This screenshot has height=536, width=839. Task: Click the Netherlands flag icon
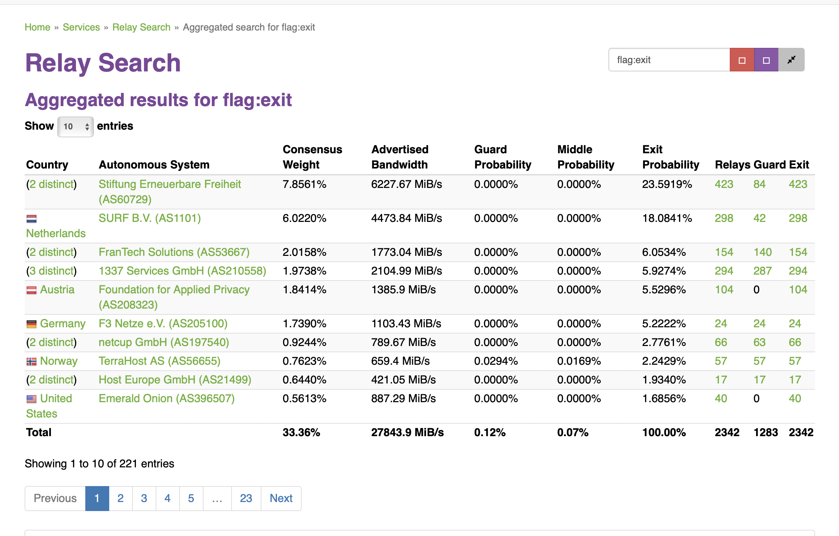click(x=31, y=219)
